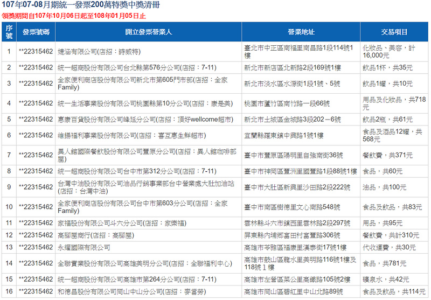Screen dimensions: 431x300
Task: Click item 用品,共95元
Action: (394, 223)
